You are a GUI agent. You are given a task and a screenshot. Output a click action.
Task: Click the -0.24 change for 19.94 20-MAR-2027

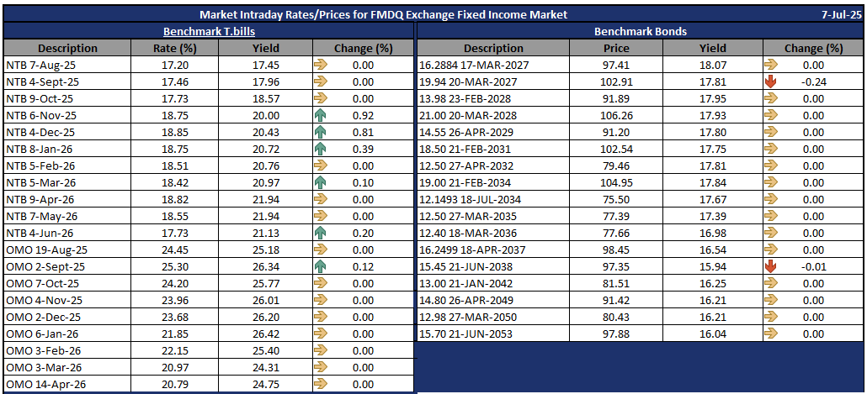tap(815, 81)
